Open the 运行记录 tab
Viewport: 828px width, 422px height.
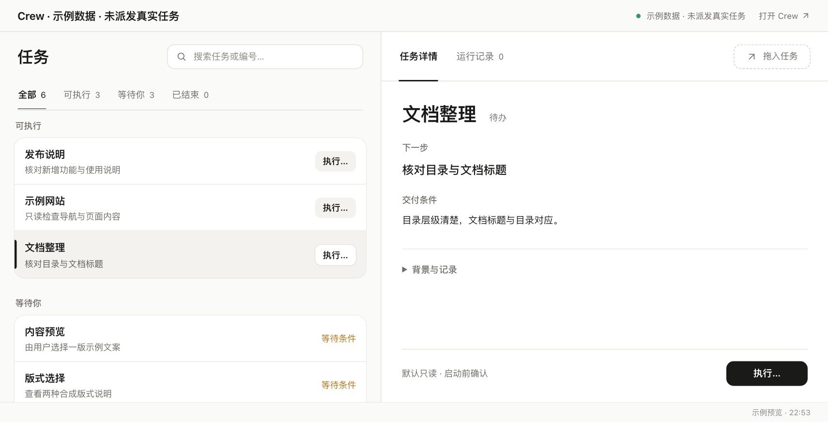click(x=480, y=57)
